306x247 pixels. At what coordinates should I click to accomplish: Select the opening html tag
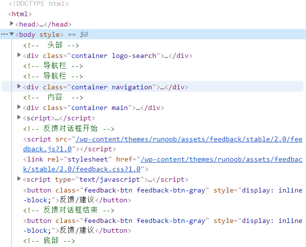point(20,14)
